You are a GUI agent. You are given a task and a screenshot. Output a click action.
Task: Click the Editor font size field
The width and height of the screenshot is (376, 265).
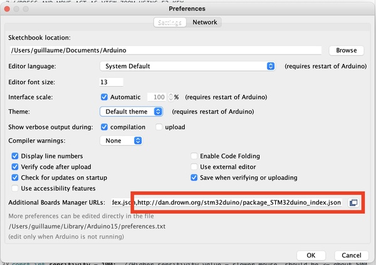(x=111, y=82)
